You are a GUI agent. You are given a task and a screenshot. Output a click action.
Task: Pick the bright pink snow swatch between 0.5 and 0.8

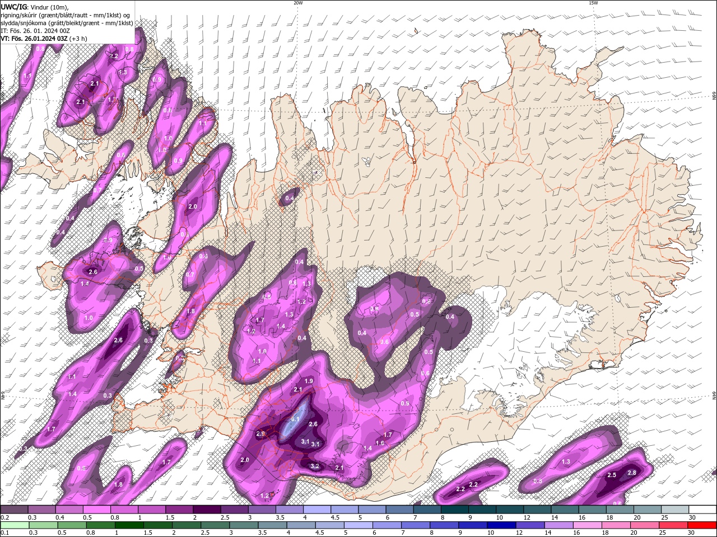pyautogui.click(x=96, y=510)
